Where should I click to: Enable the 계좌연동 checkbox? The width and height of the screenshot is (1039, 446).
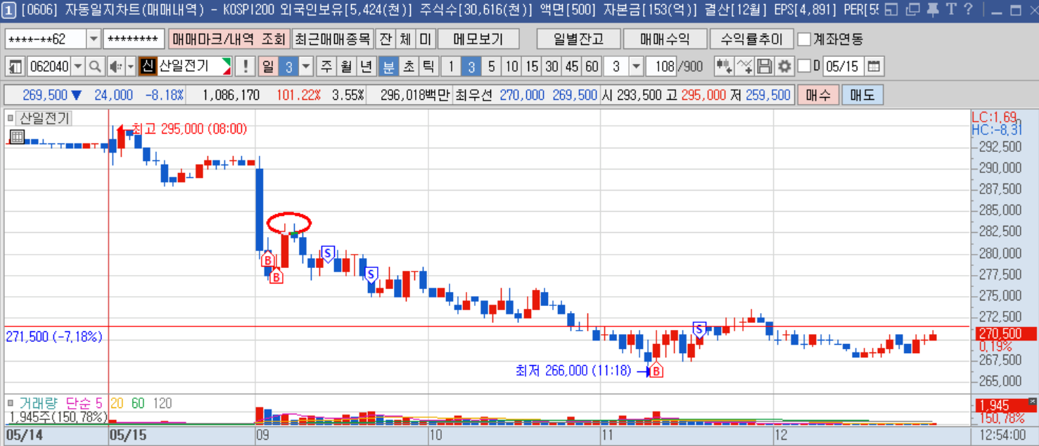(804, 39)
